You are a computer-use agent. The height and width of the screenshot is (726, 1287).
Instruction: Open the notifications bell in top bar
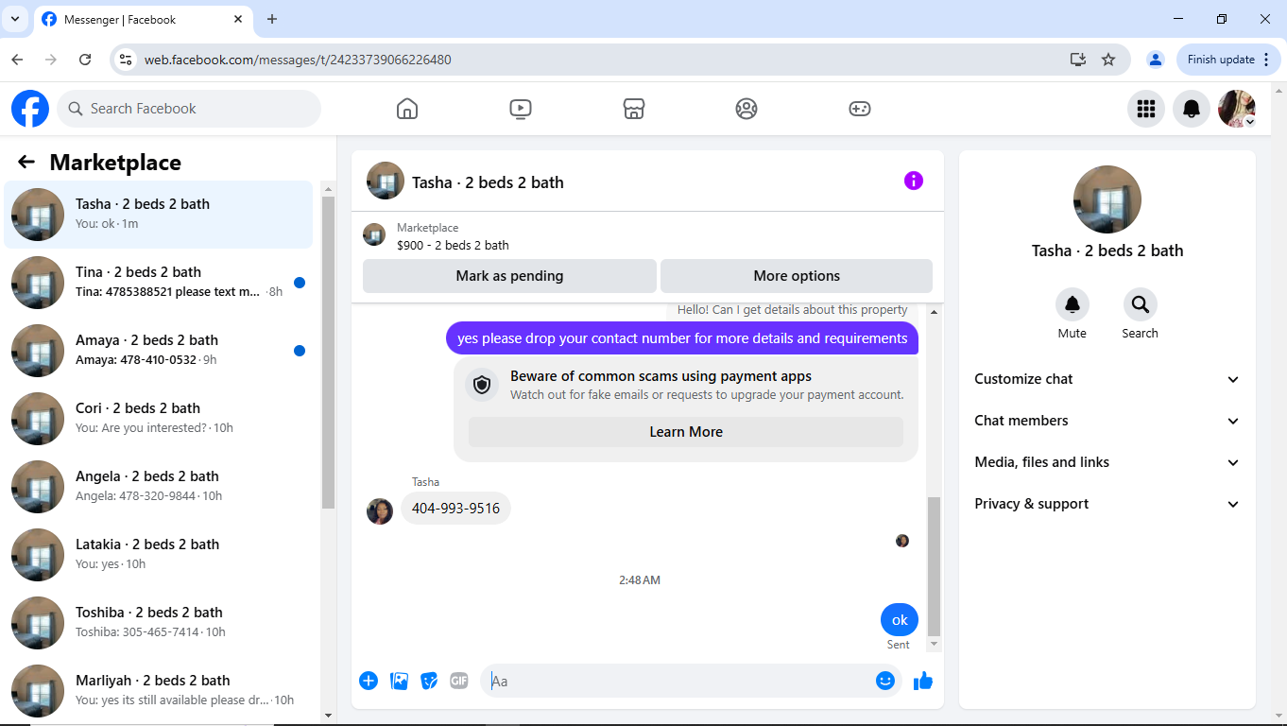(1192, 109)
